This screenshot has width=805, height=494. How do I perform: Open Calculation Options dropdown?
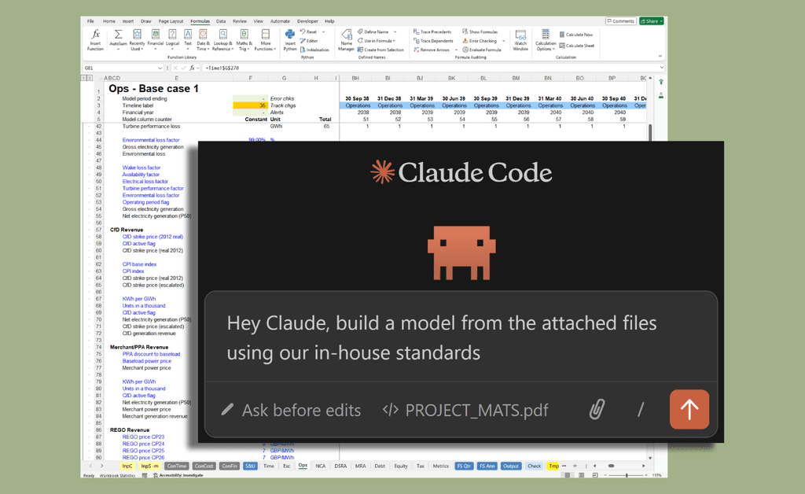tap(546, 39)
